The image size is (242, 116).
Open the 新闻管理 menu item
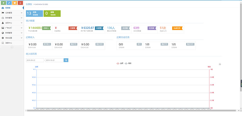[x=12, y=33]
